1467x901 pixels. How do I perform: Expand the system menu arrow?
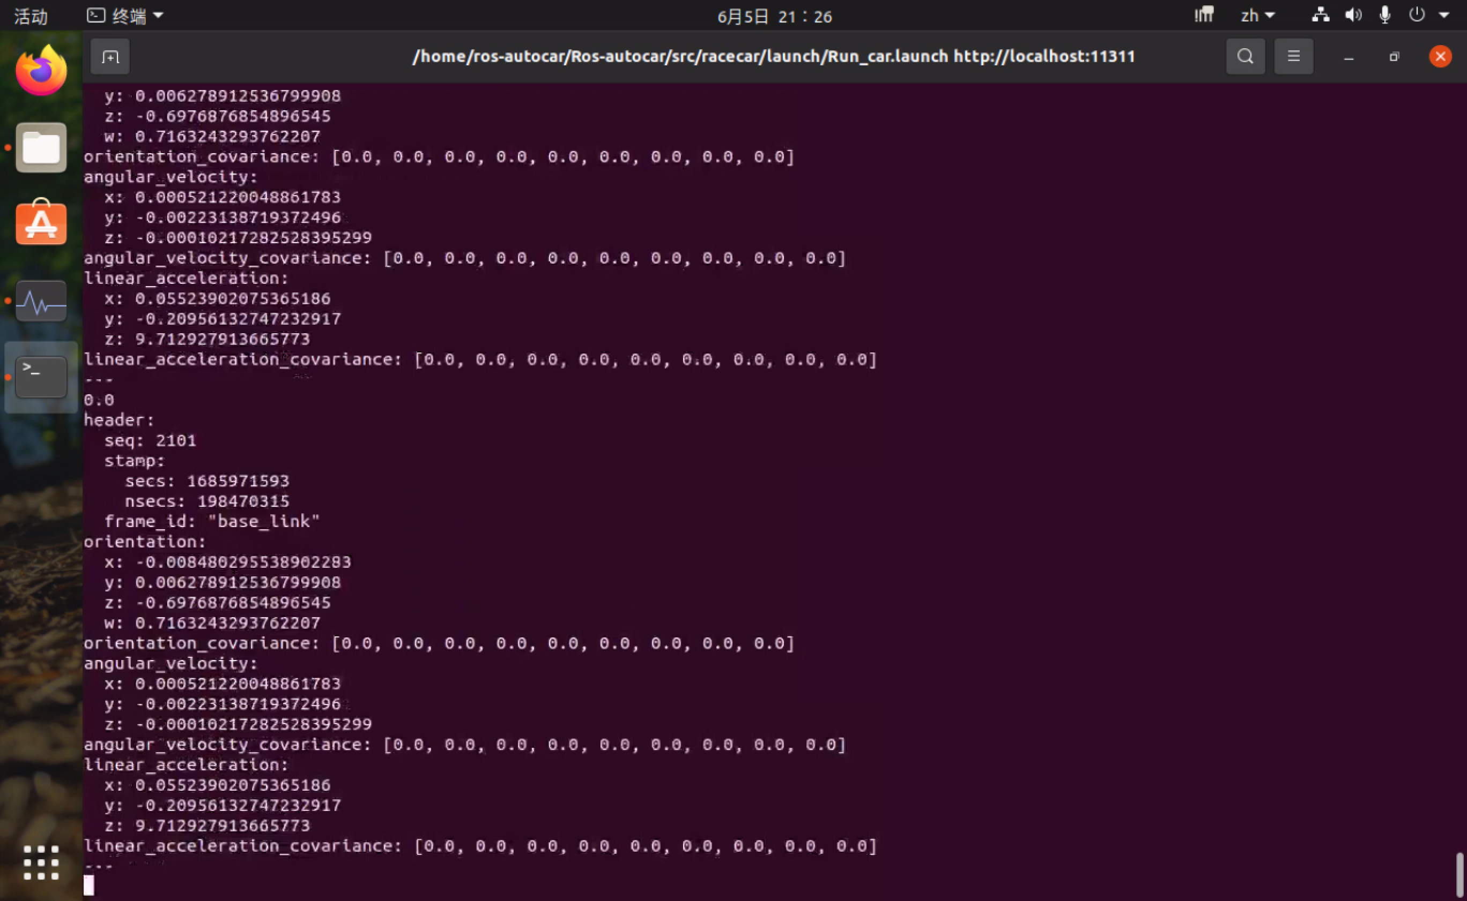[x=1444, y=16]
